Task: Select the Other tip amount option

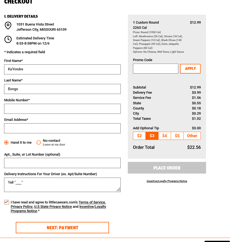Action: pos(192,136)
